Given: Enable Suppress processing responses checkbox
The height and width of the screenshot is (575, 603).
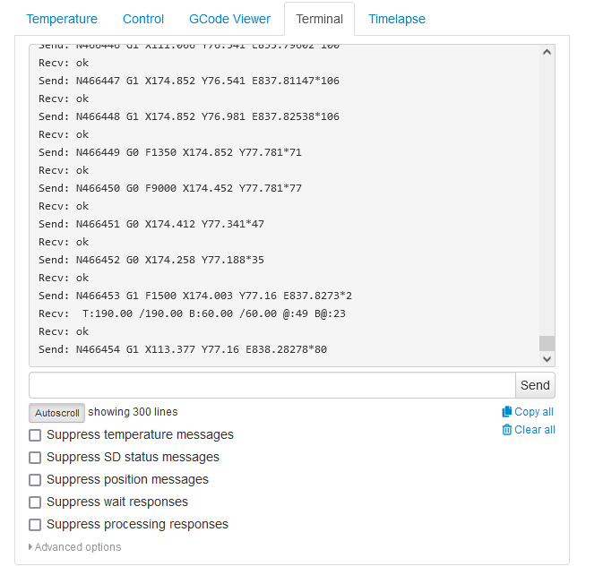Looking at the screenshot, I should click(35, 525).
